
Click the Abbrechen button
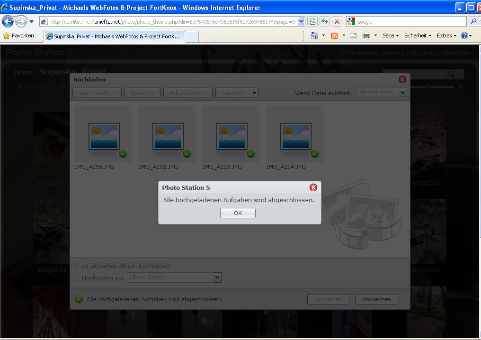[376, 299]
